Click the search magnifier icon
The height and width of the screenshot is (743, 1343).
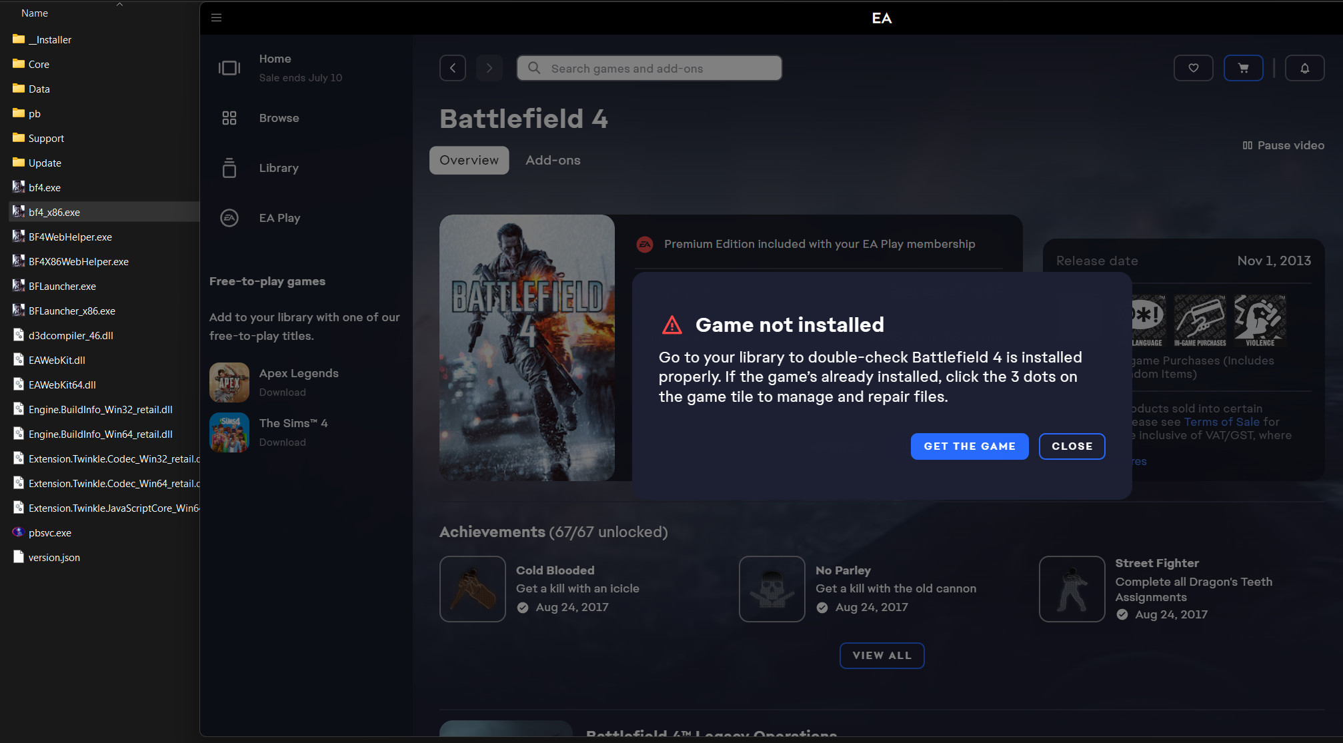click(534, 68)
